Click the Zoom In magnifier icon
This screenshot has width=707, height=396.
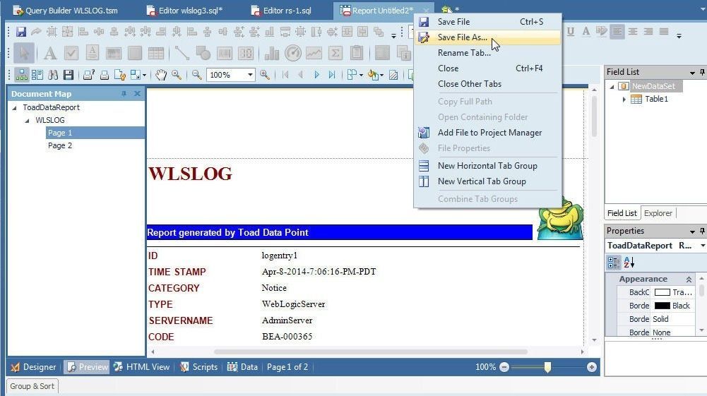click(x=265, y=75)
